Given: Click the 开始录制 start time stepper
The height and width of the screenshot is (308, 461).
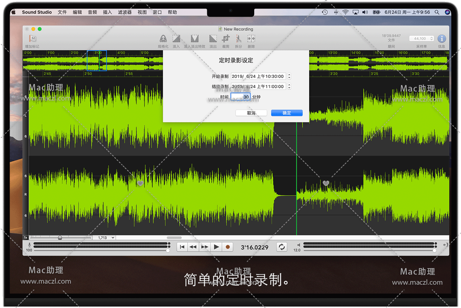Looking at the screenshot, I should [289, 76].
